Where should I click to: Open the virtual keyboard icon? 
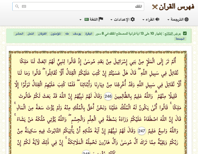point(24,6)
